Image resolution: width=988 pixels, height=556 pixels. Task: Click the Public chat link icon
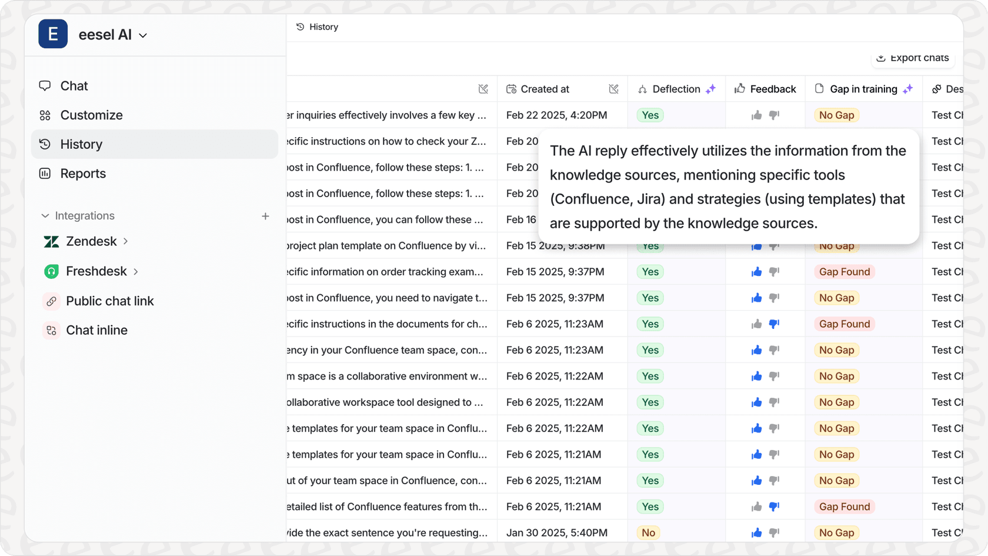pos(51,301)
